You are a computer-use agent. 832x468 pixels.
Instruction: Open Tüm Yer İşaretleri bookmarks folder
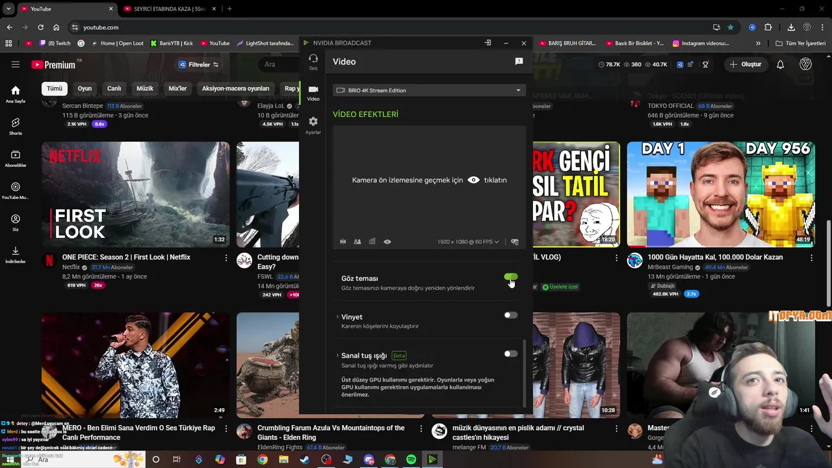(801, 44)
